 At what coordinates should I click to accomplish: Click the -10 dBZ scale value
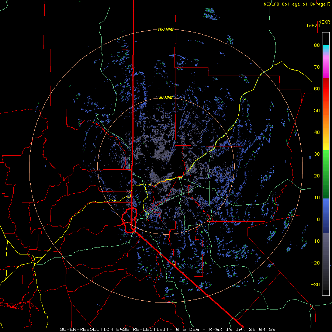(x=315, y=241)
